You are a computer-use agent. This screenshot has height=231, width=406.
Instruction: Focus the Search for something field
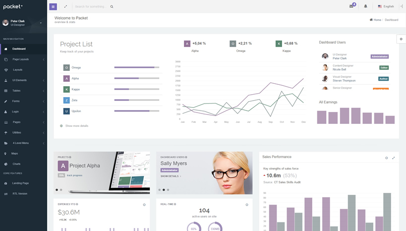click(91, 6)
